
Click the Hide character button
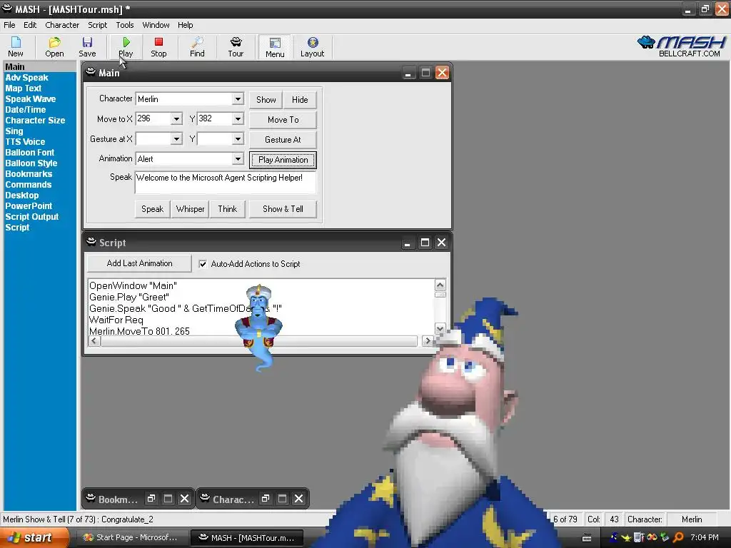pos(300,100)
